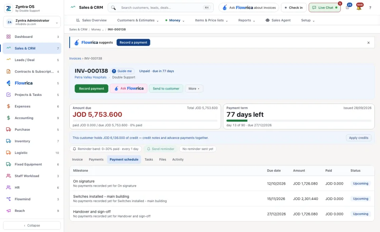Click the Sales & CRM breadcrumb

click(78, 30)
